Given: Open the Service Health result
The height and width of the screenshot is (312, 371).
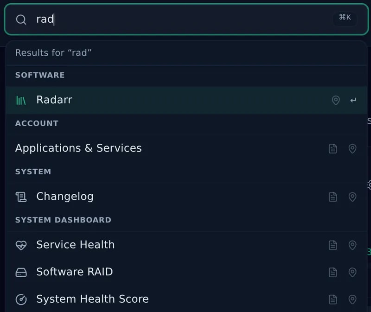Looking at the screenshot, I should 186,245.
